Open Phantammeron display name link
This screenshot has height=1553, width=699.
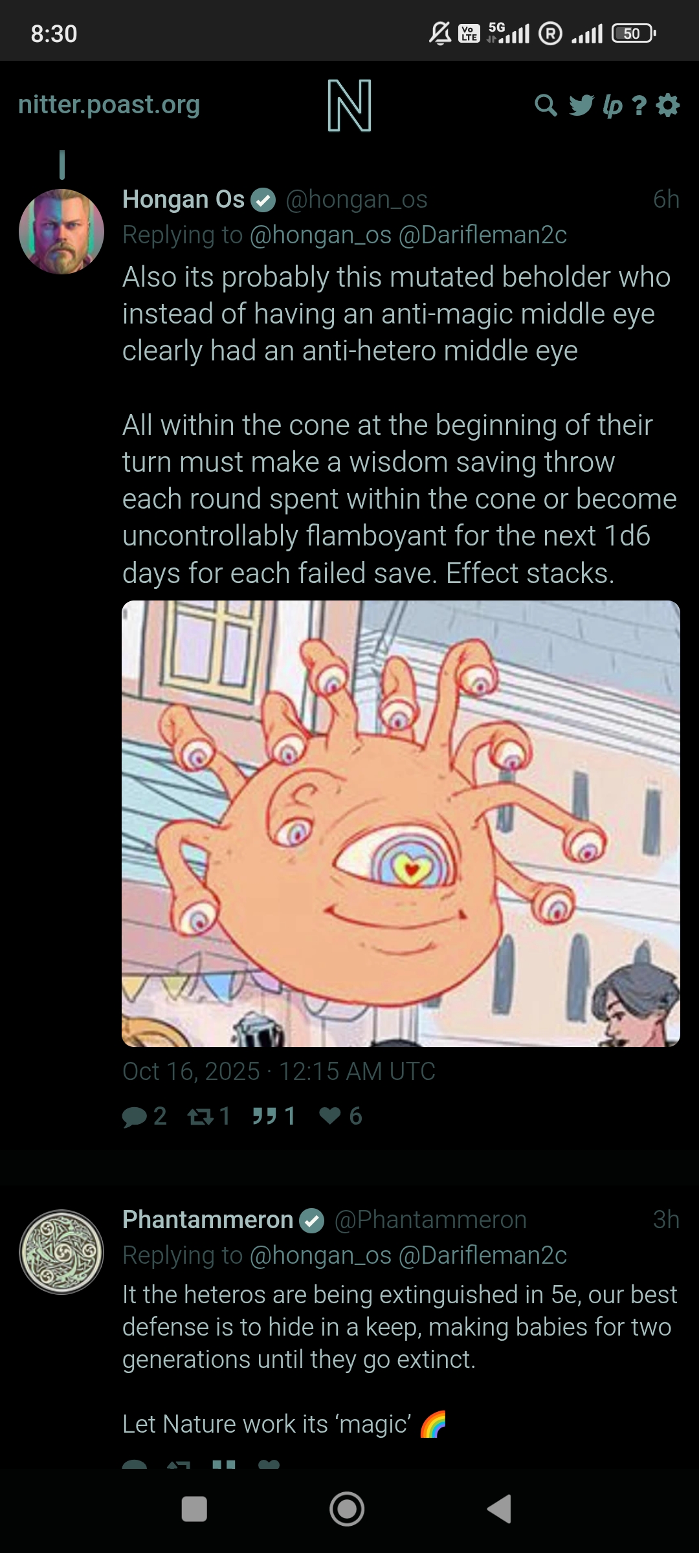click(x=208, y=1220)
